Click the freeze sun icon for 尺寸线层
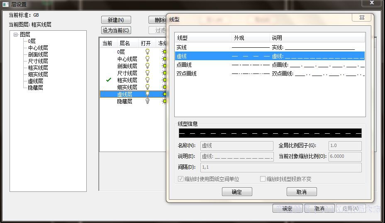The image size is (385, 223). pyautogui.click(x=164, y=73)
